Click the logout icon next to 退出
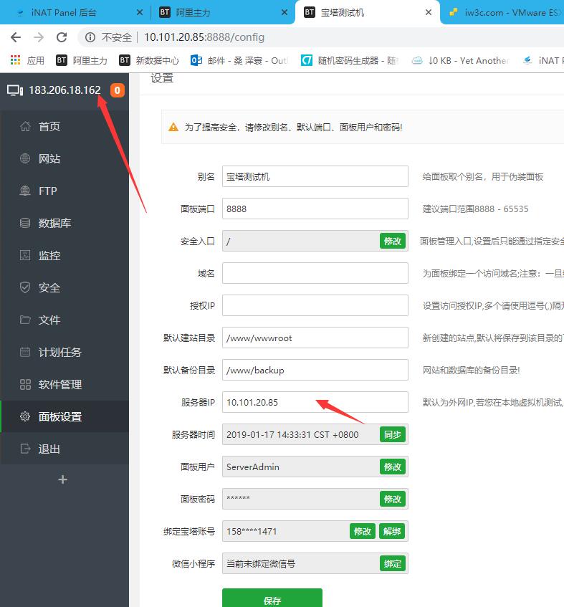 pyautogui.click(x=25, y=449)
